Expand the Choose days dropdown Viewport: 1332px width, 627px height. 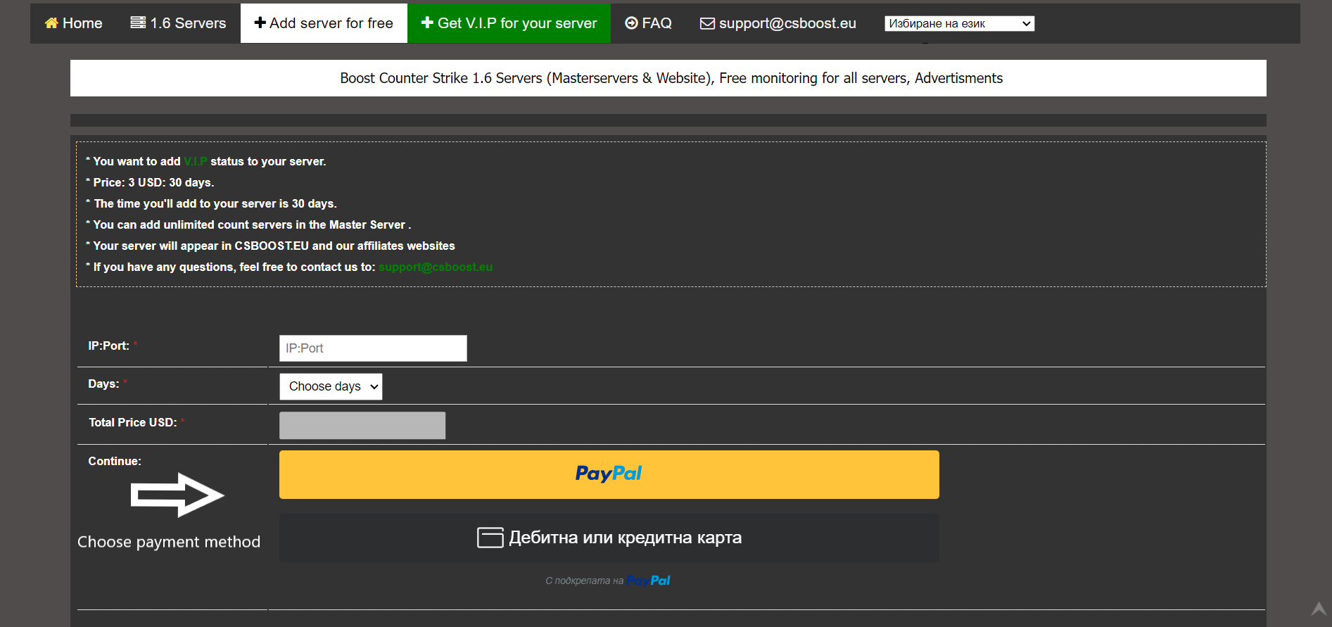pyautogui.click(x=331, y=386)
